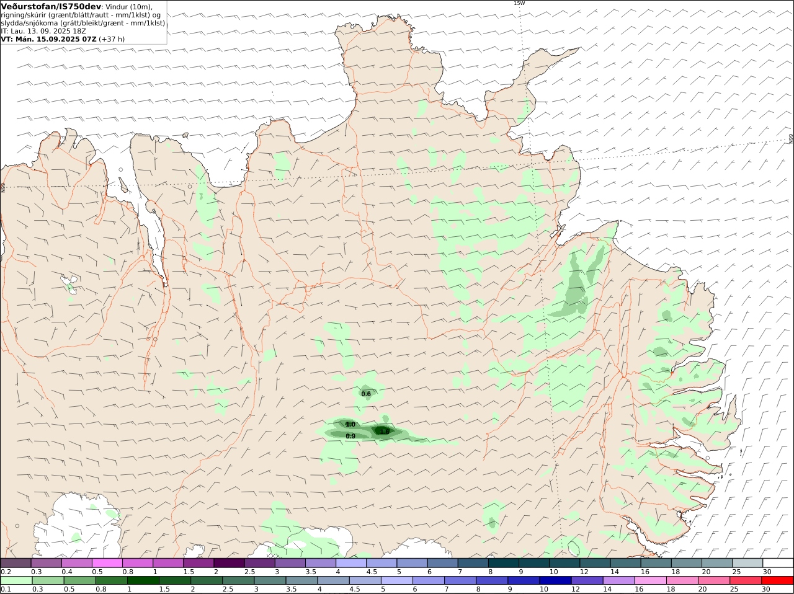Pick the lavender snow scale swatch between 4 and 4.5

click(x=351, y=562)
